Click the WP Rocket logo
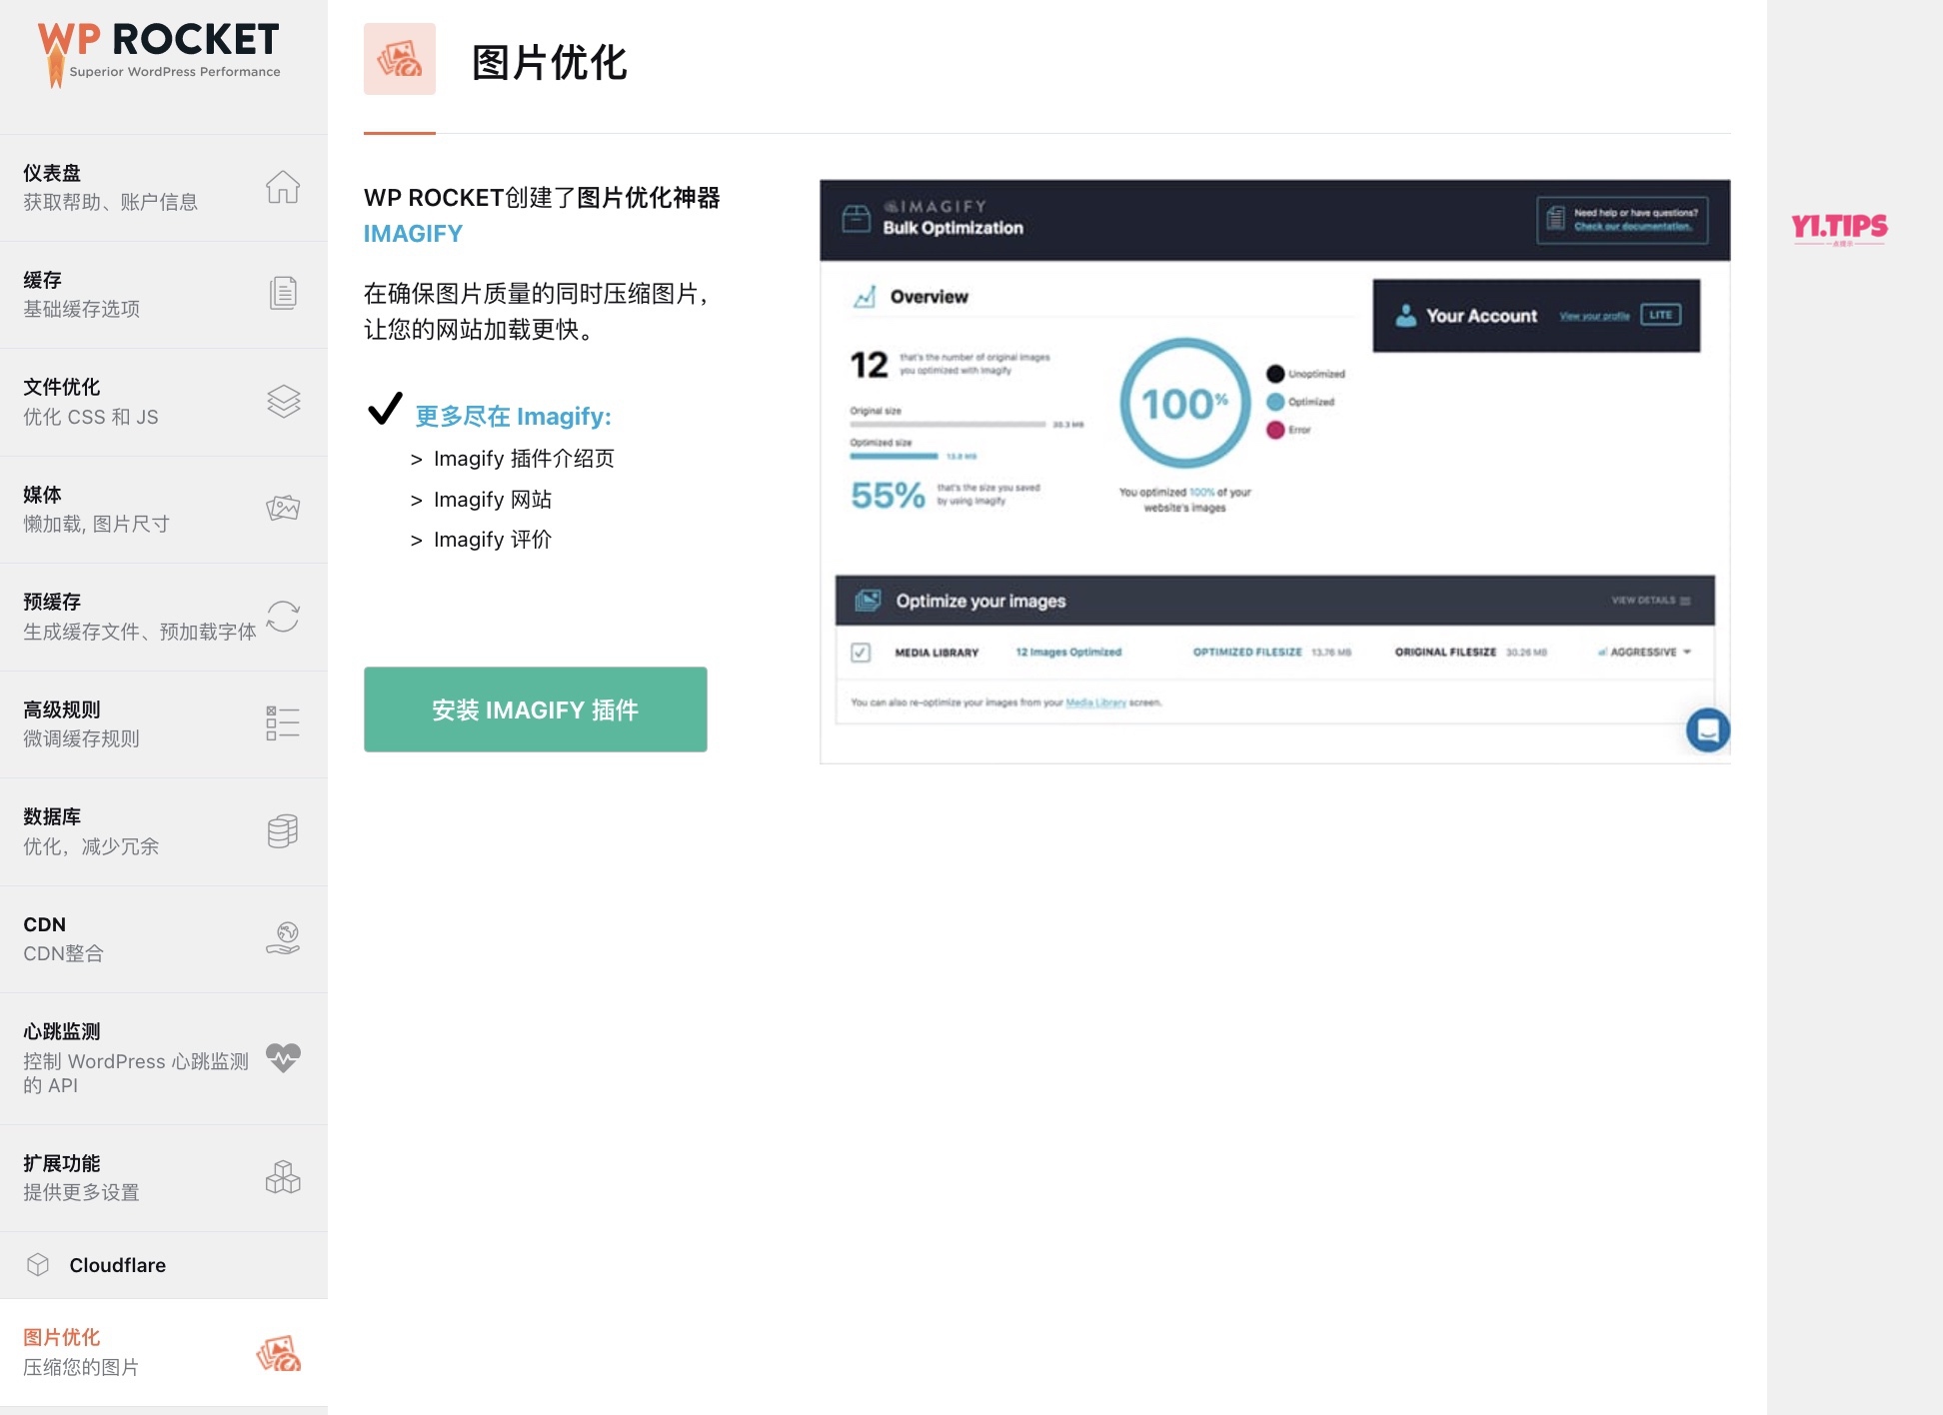Screen dimensions: 1943x1415 159,54
